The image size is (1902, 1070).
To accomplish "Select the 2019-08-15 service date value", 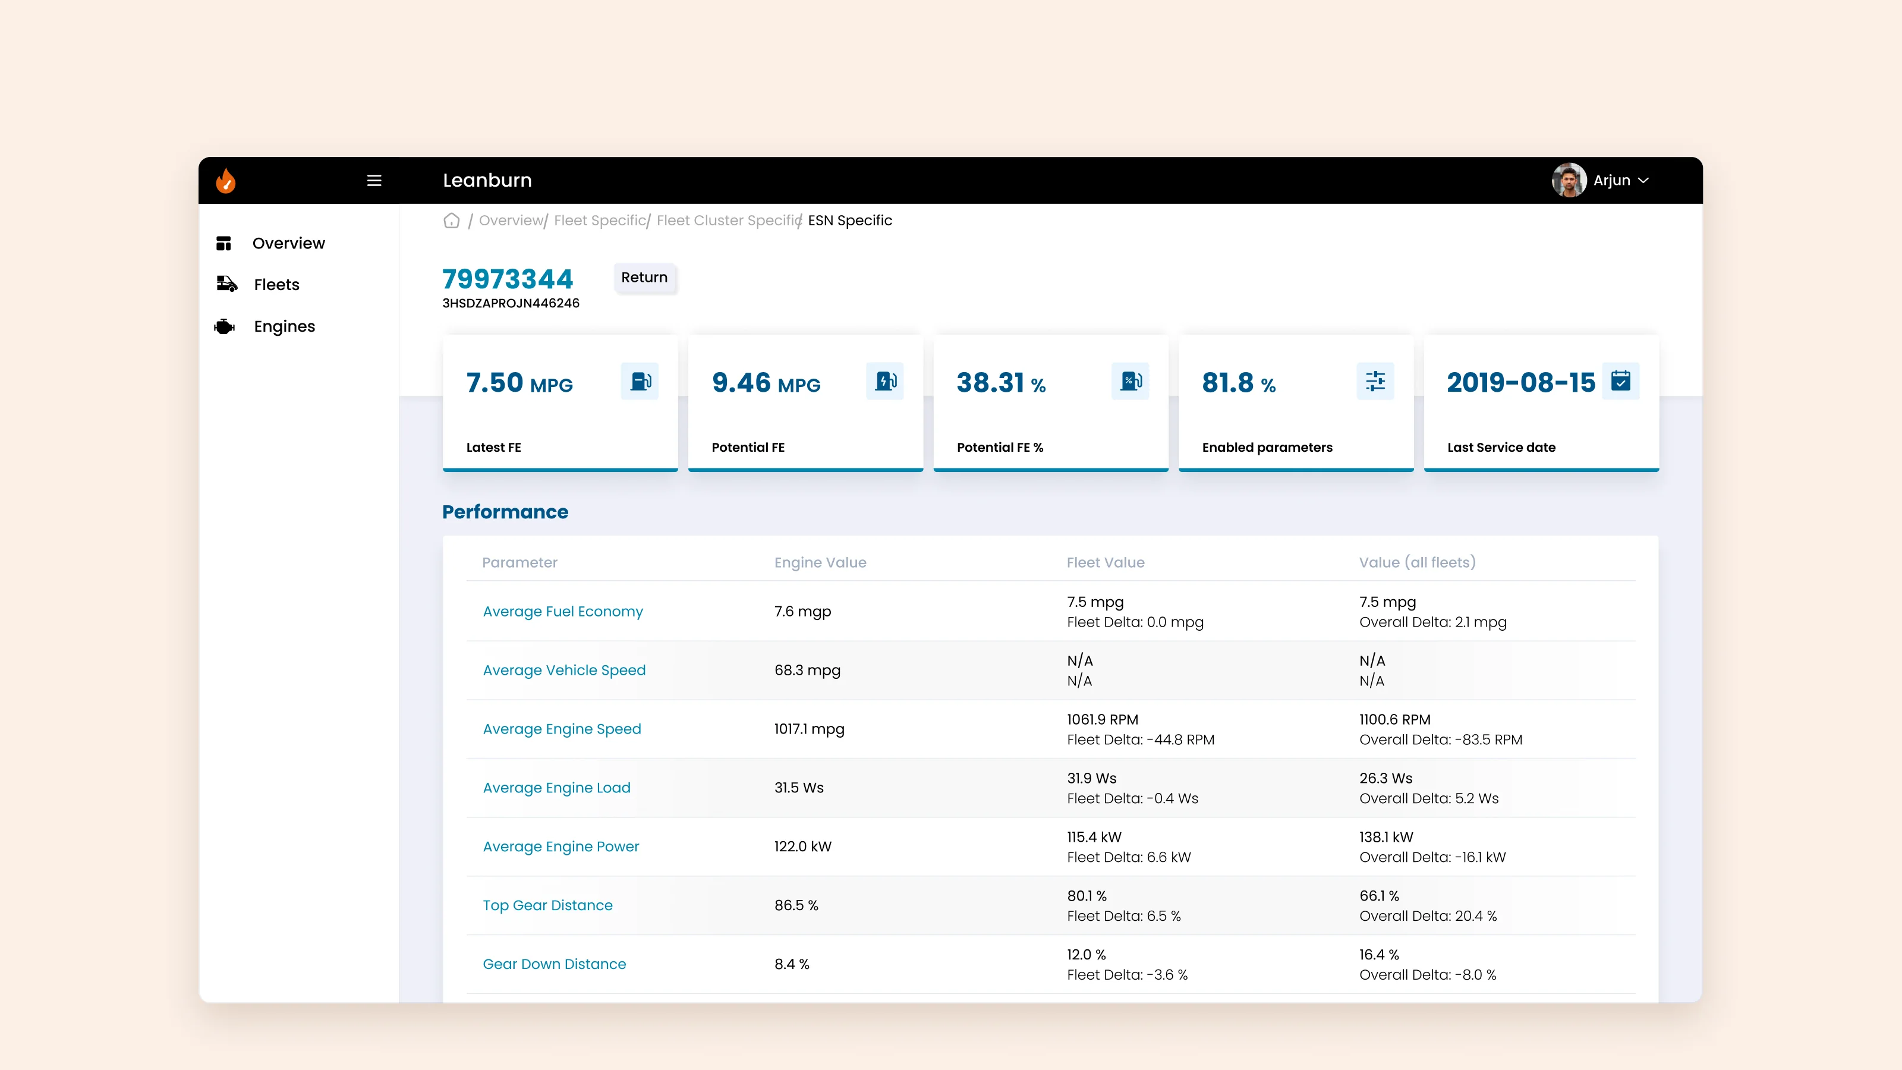I will click(x=1521, y=382).
